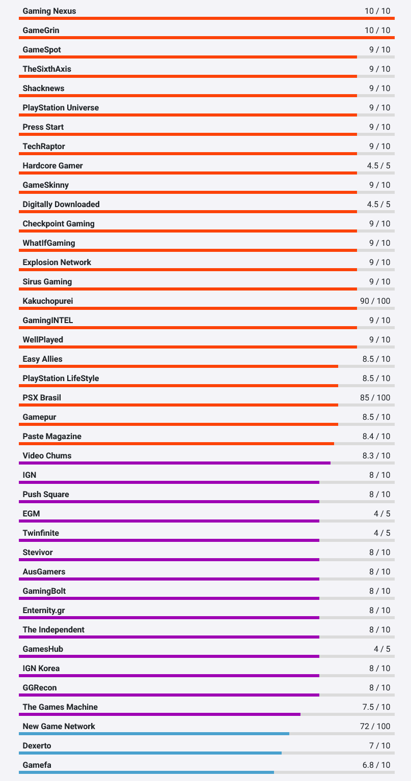Screen dimensions: 411x781
Task: Select the PlayStation Universe outlet name
Action: (x=61, y=108)
